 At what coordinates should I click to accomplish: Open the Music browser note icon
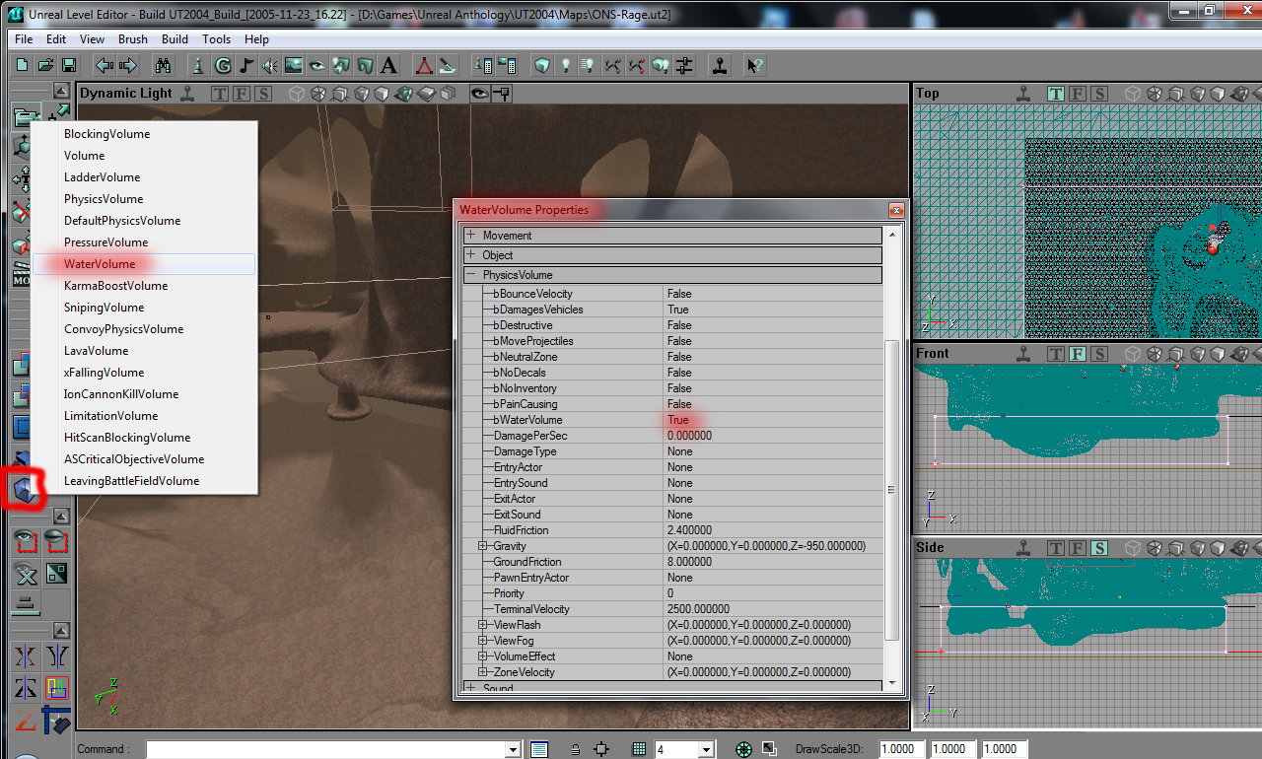point(245,66)
